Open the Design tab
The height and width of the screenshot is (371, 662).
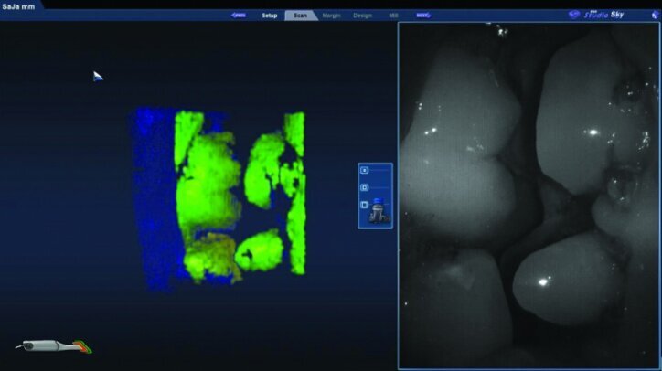coord(362,16)
